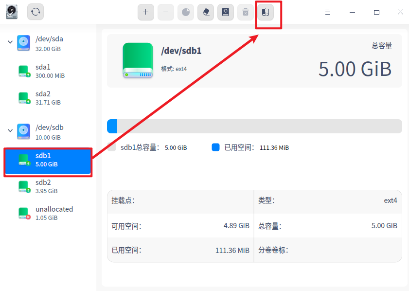This screenshot has width=409, height=291.
Task: Refresh the disk list with the refresh button
Action: (x=36, y=12)
